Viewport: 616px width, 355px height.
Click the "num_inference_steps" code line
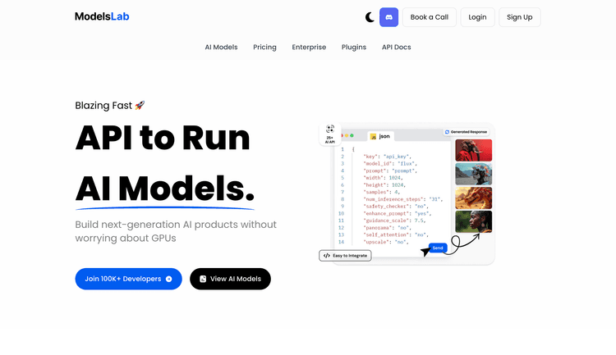(x=402, y=199)
